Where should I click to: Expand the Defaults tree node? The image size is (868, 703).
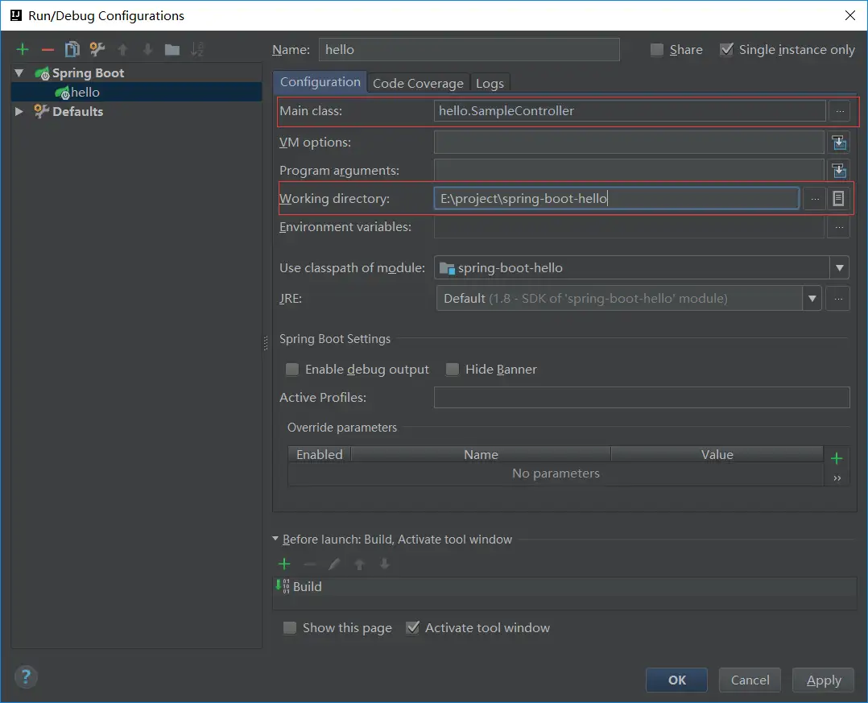(19, 112)
